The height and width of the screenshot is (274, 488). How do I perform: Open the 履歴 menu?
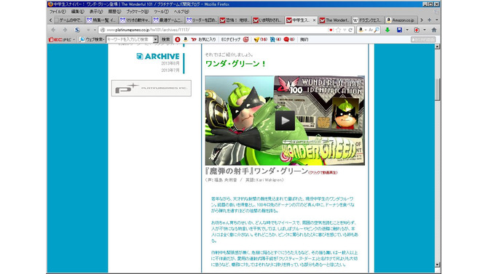(x=114, y=12)
